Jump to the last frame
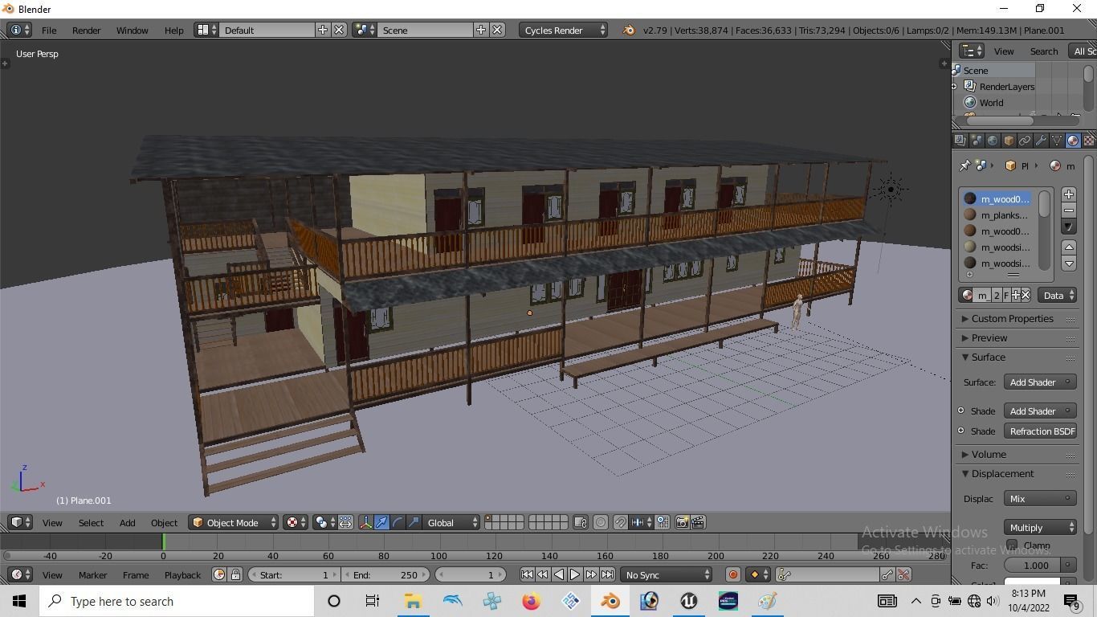 point(608,574)
